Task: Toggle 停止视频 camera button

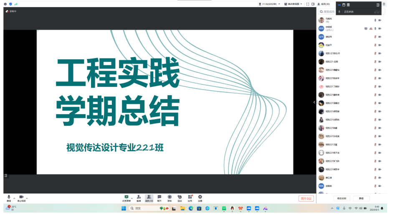Action: (x=21, y=197)
